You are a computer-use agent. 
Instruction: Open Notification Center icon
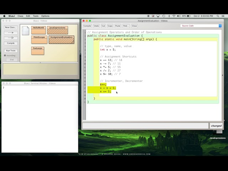(x=223, y=16)
